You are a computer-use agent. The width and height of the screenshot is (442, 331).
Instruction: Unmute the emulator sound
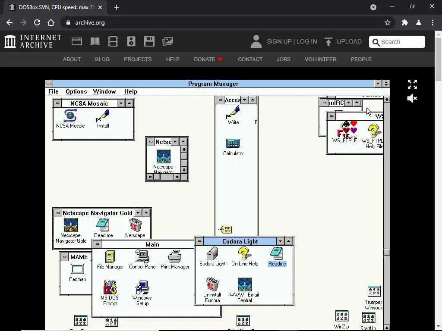click(x=412, y=98)
